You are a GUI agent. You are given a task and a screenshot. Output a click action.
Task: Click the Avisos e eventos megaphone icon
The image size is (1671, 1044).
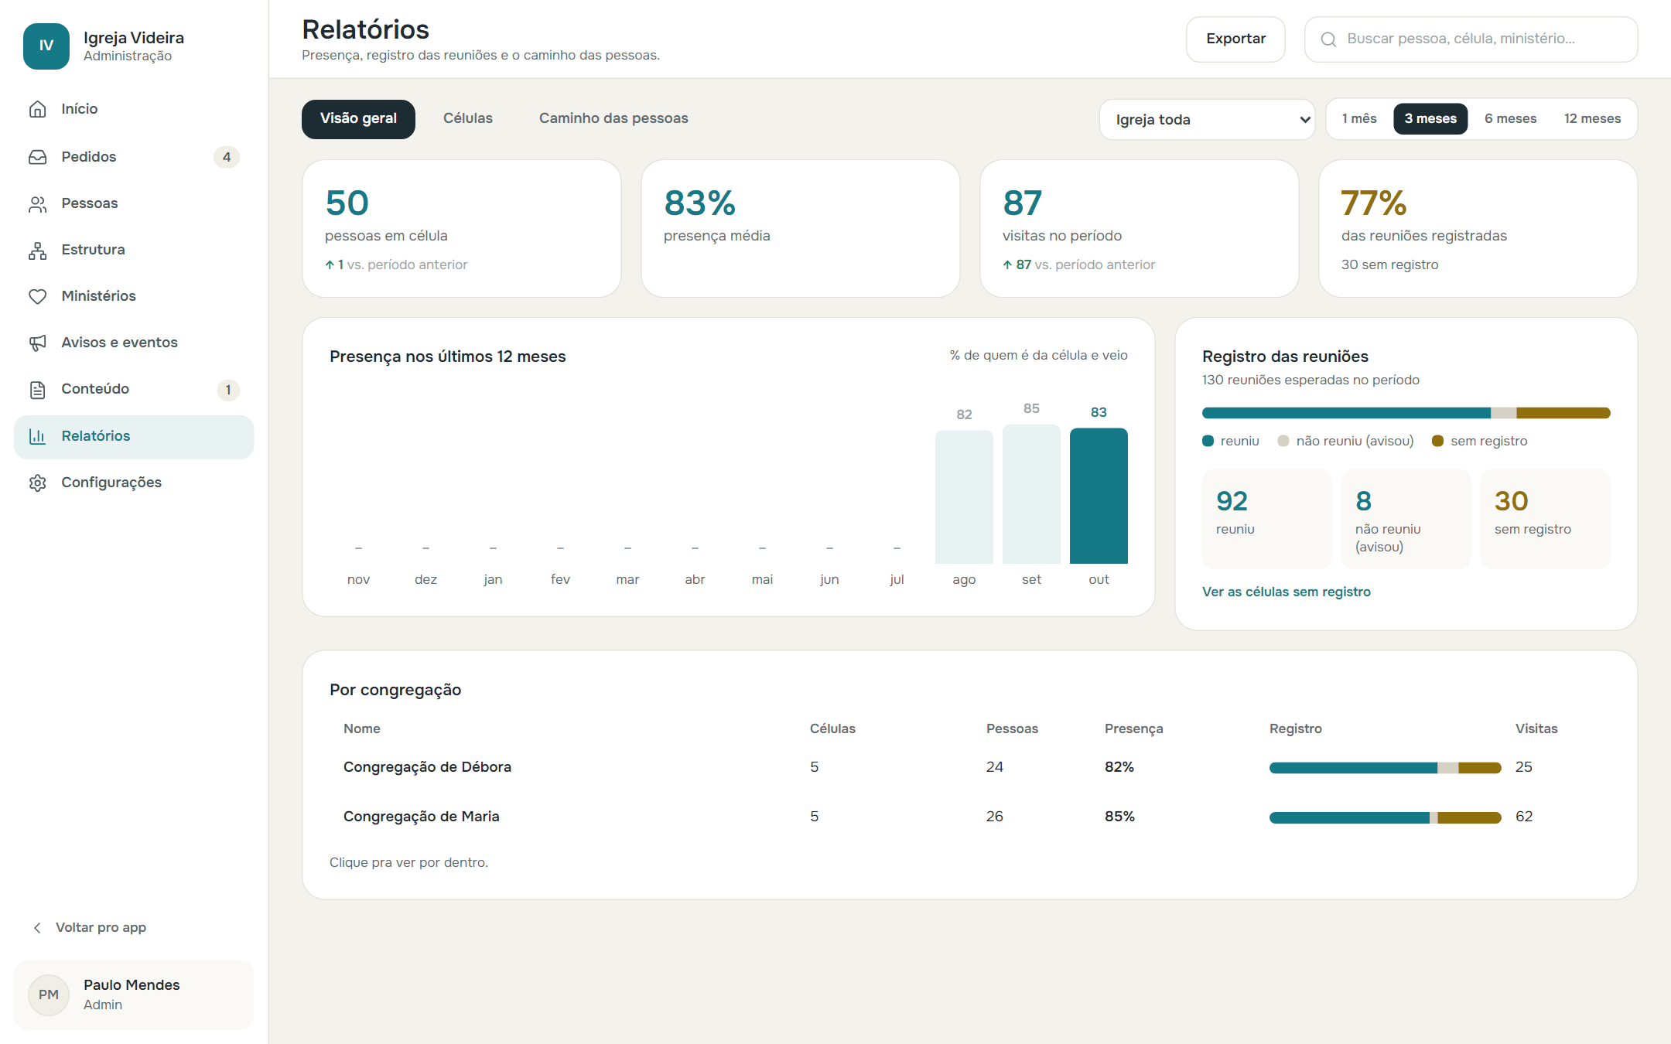coord(37,343)
